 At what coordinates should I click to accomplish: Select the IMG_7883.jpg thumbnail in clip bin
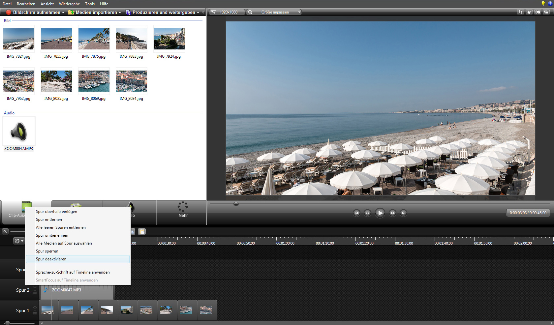point(132,39)
